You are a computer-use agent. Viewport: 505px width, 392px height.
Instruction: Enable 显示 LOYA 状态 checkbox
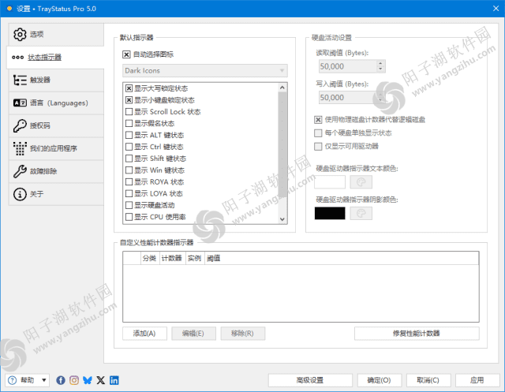tap(129, 193)
